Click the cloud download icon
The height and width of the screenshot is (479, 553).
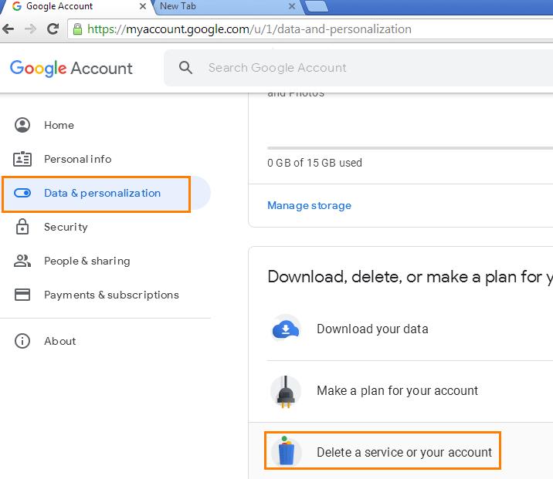[286, 329]
